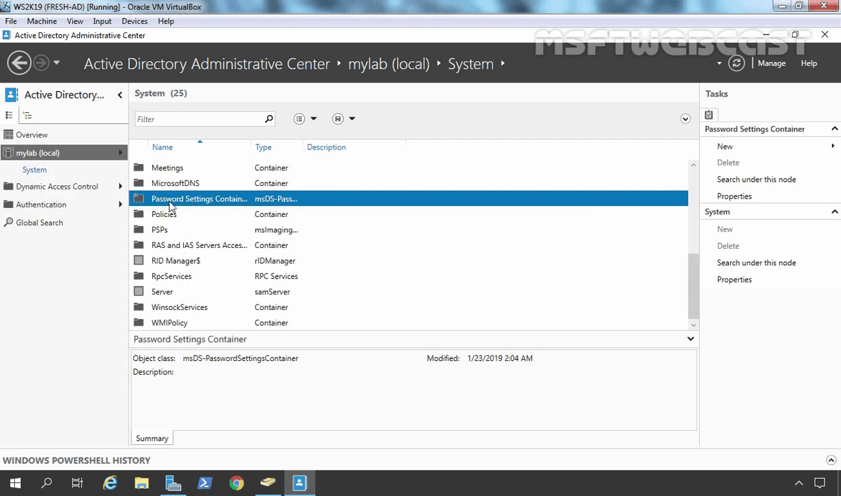Click the Tasks pane clipboard icon
Viewport: 841px width, 496px height.
[x=709, y=115]
